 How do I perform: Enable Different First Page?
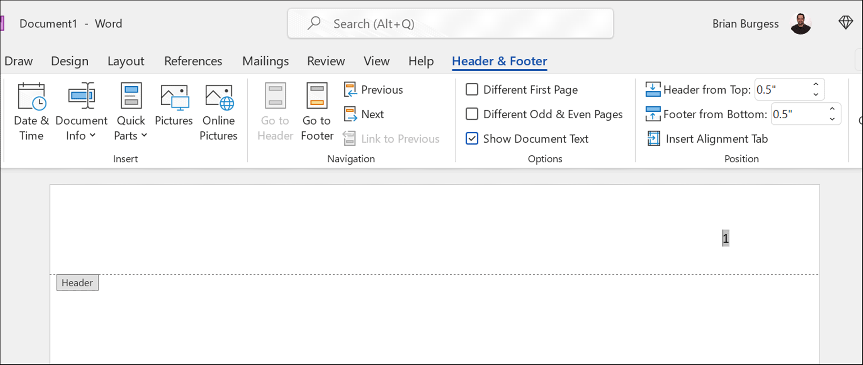(x=472, y=90)
